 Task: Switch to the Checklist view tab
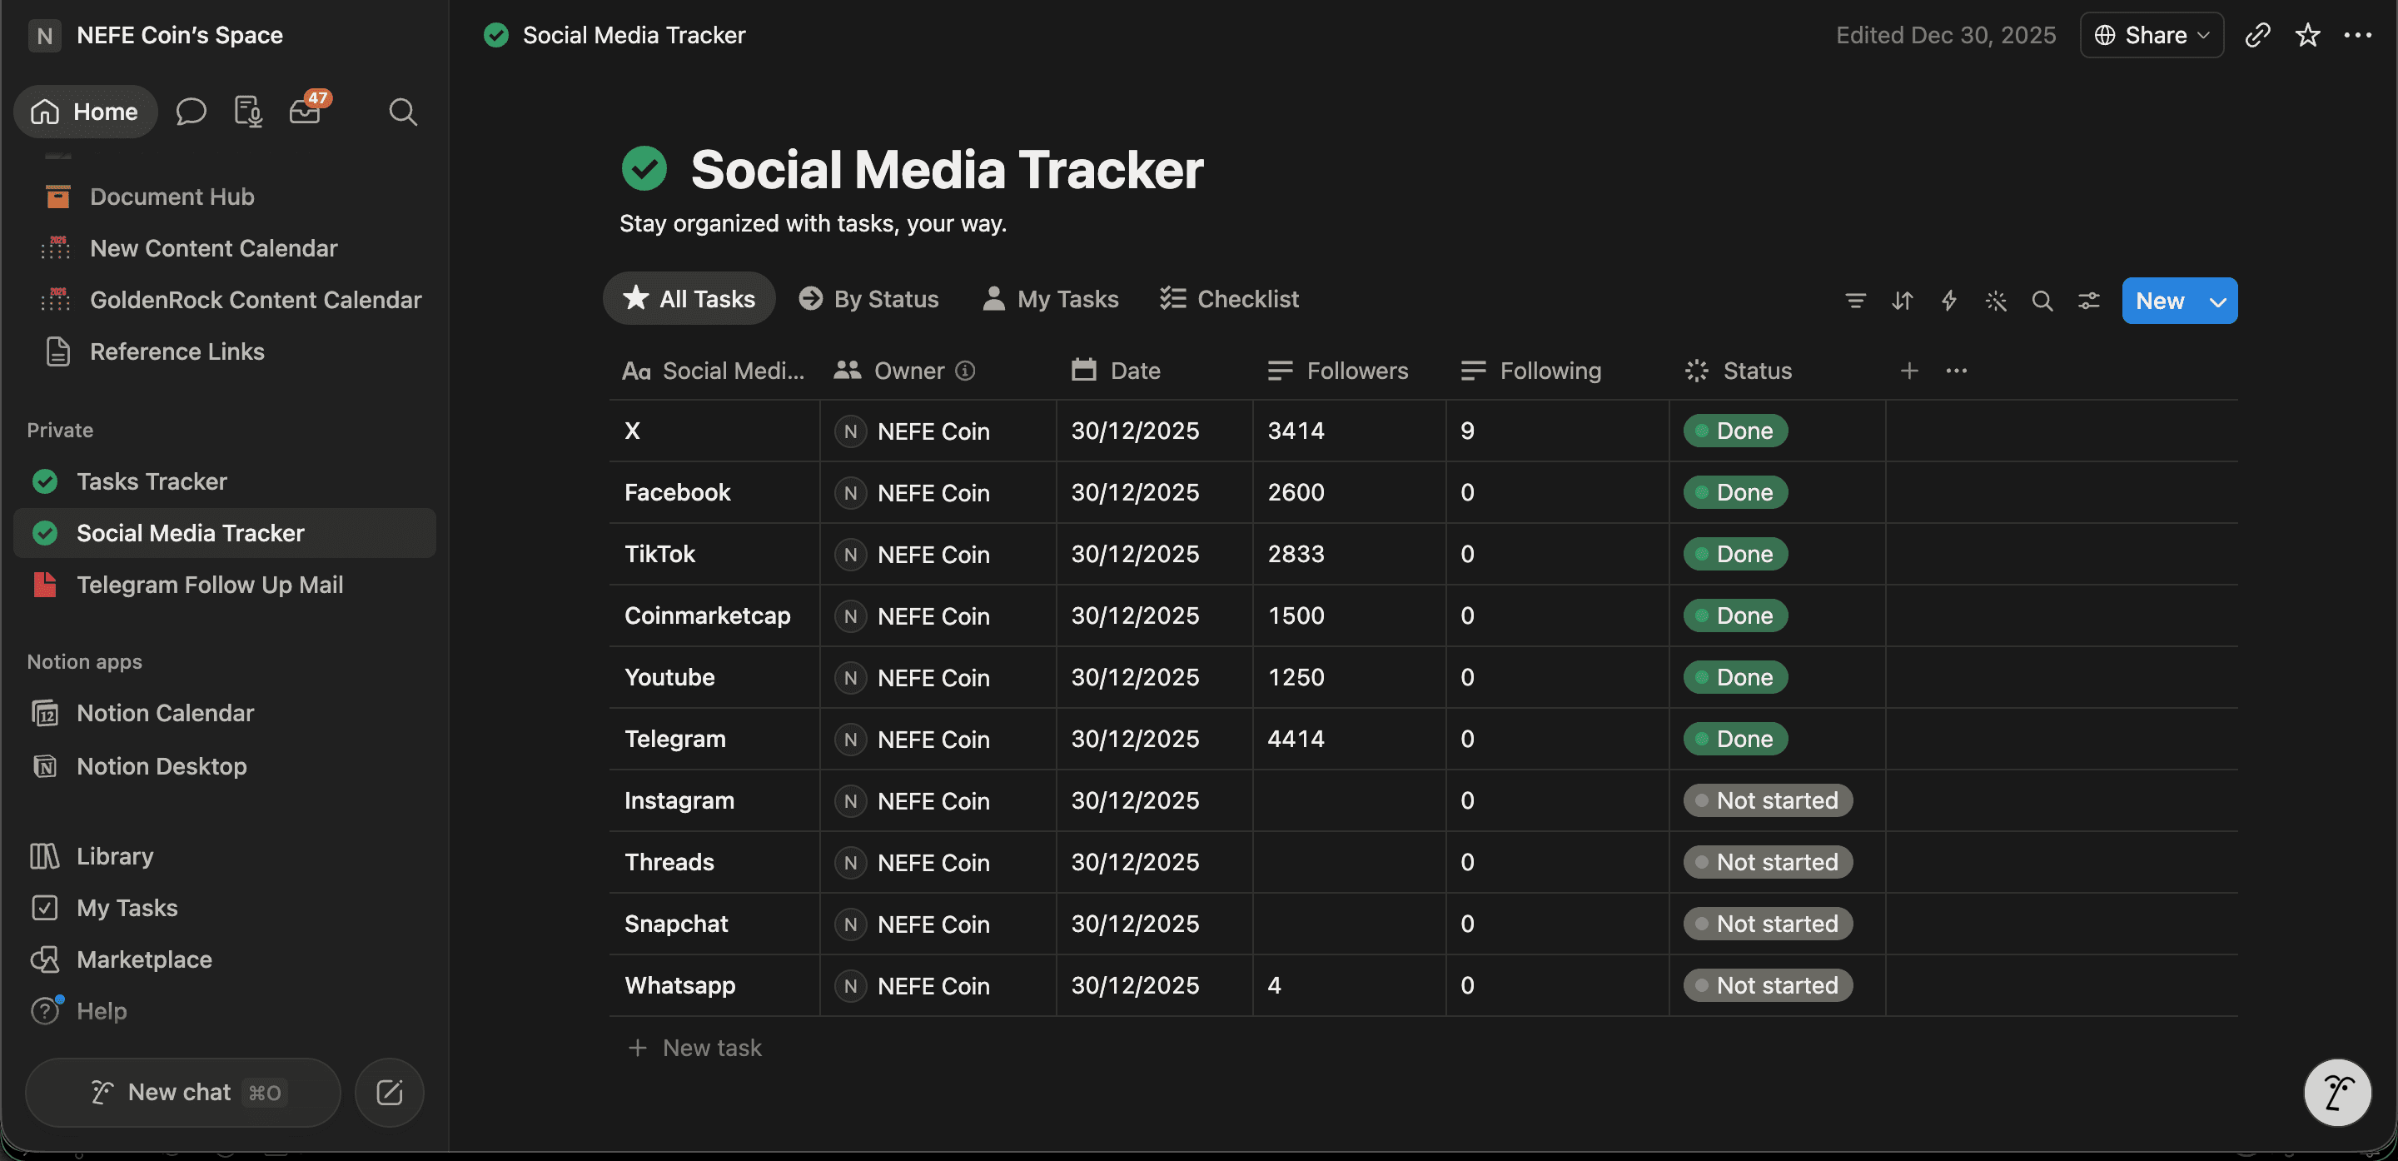click(x=1230, y=298)
